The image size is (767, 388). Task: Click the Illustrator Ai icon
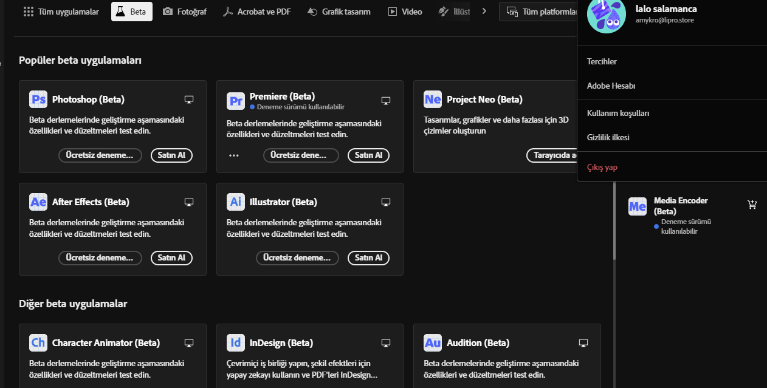tap(236, 202)
